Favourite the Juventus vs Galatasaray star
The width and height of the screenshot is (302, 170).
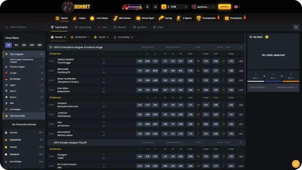tap(104, 113)
